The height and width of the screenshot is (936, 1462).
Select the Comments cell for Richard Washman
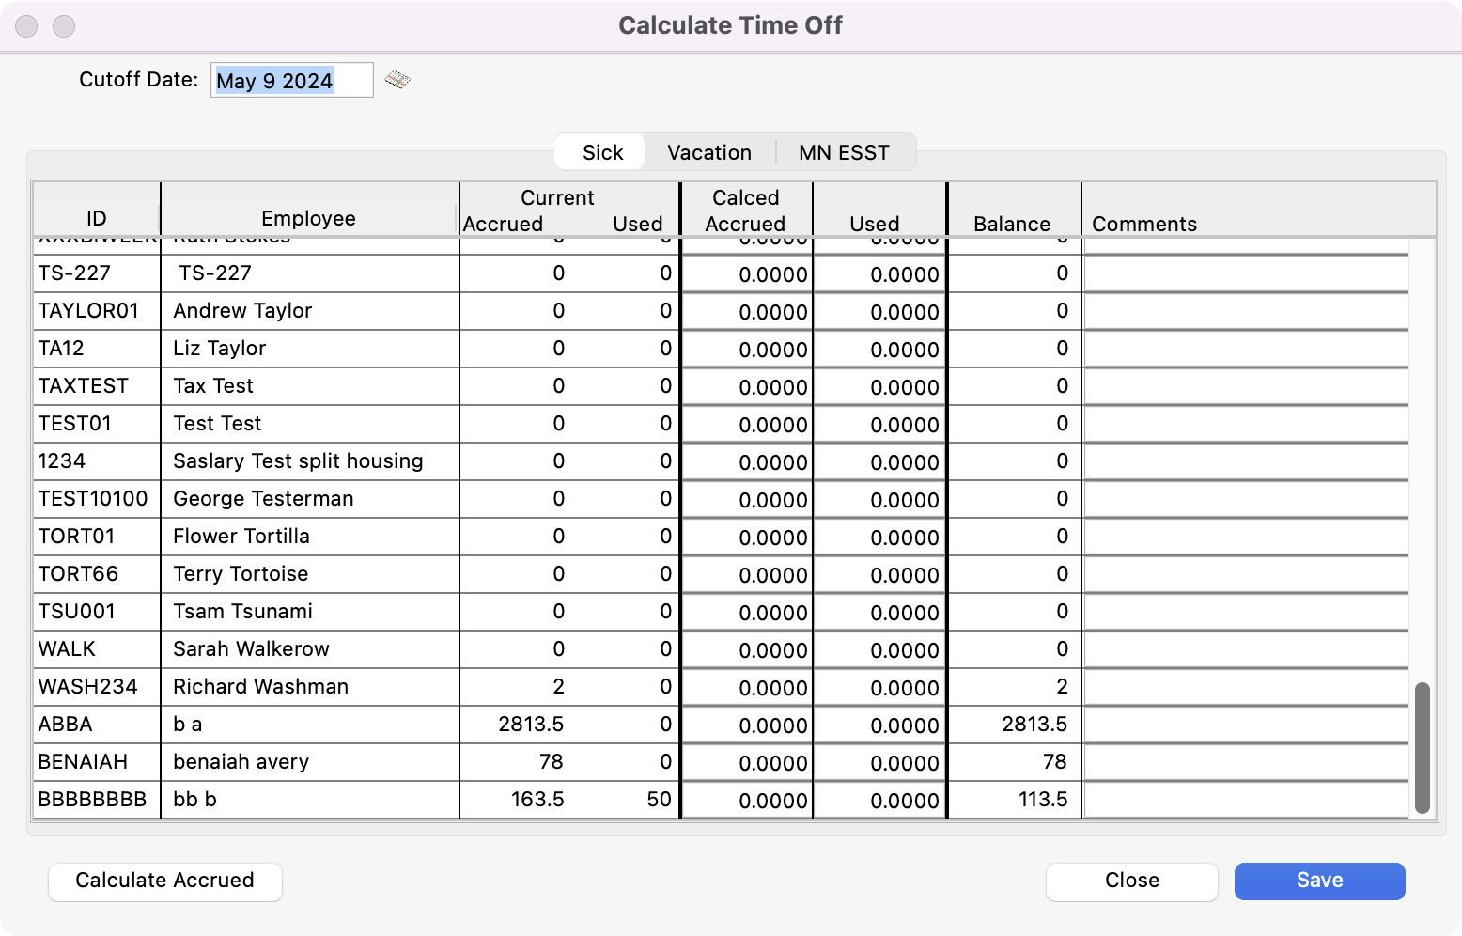(x=1245, y=687)
